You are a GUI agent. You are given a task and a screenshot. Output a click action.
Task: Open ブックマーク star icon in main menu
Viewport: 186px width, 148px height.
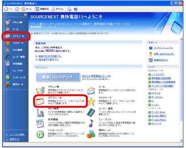[x=92, y=101]
